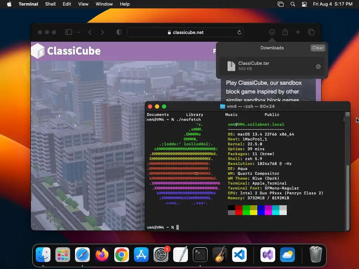The width and height of the screenshot is (359, 269).
Task: Click the CPU Intel 2 Duo line
Action: pos(276,193)
